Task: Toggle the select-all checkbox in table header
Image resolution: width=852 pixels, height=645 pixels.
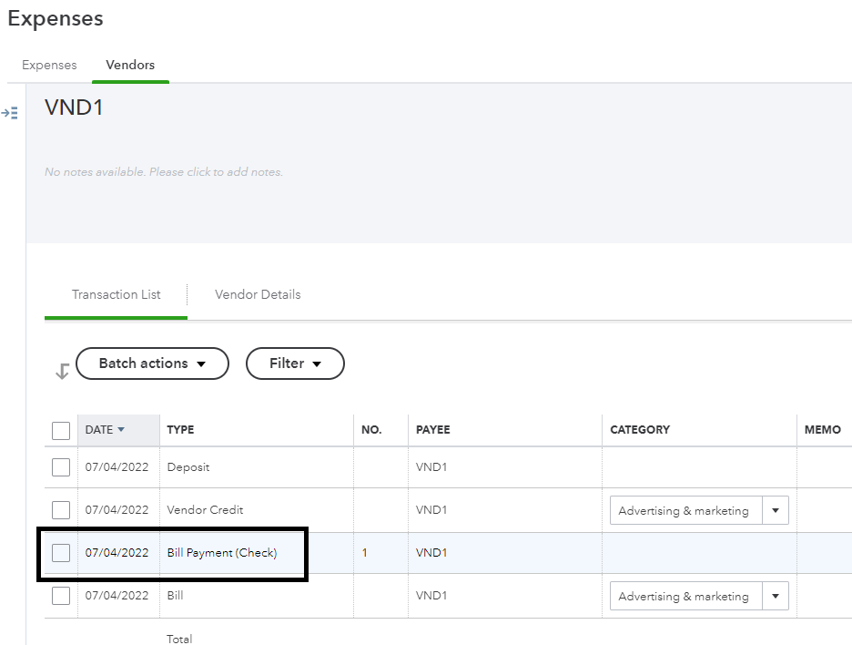Action: coord(61,431)
